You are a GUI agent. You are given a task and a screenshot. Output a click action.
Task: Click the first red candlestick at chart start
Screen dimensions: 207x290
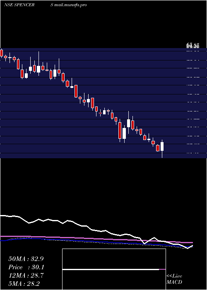coord(2,53)
